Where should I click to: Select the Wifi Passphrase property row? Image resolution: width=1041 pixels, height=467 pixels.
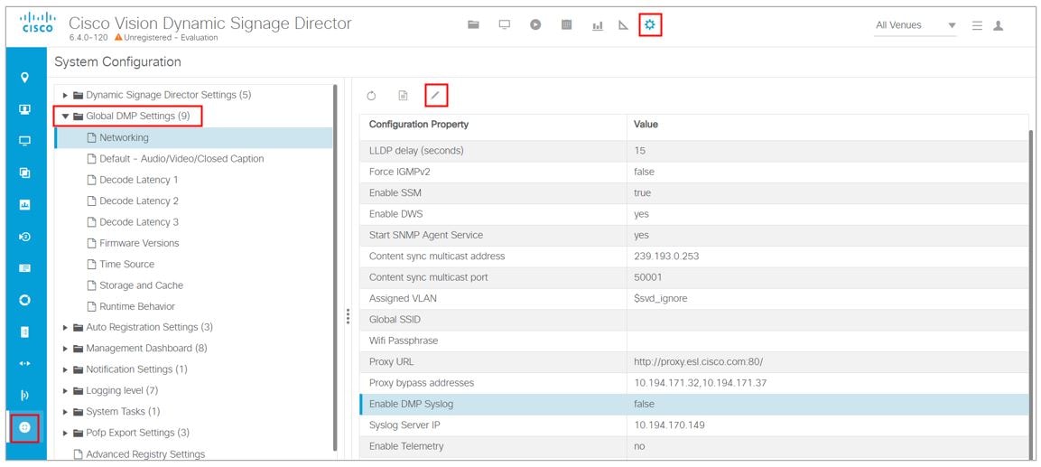coord(693,341)
